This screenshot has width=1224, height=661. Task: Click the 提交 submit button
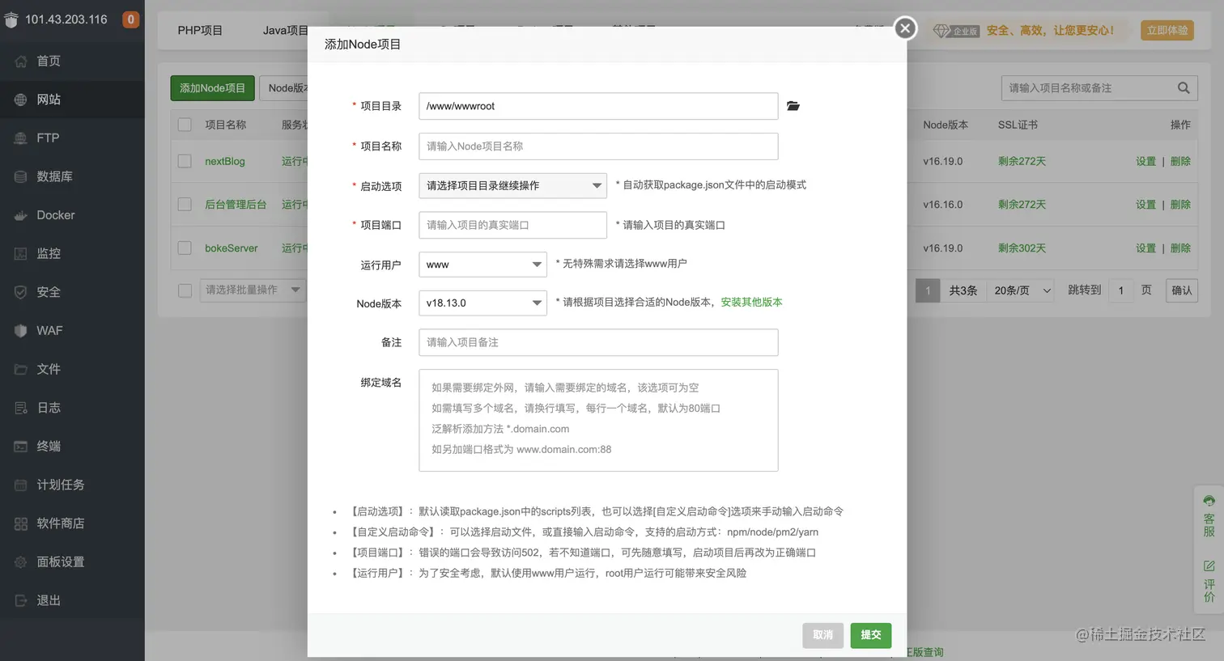coord(871,635)
